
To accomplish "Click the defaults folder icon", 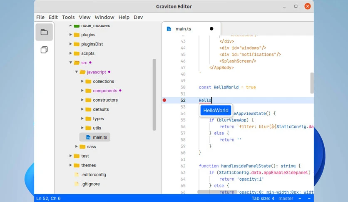I will (88, 109).
